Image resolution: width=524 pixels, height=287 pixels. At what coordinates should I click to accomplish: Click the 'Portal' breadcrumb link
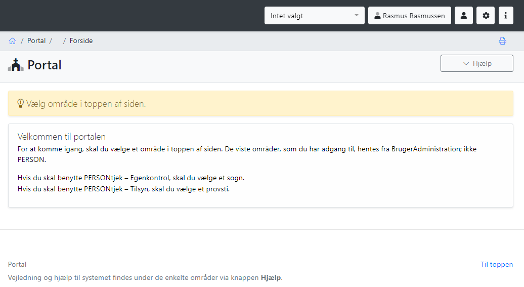pos(36,41)
